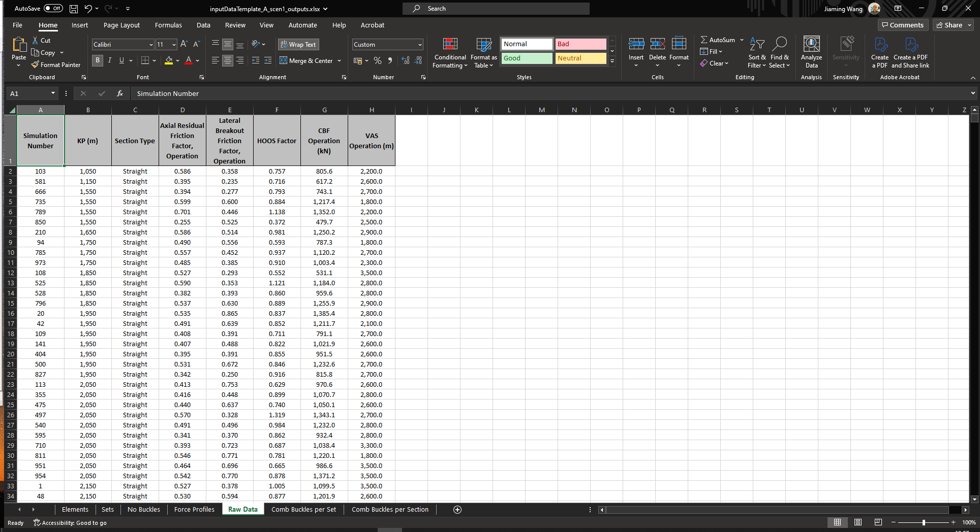This screenshot has width=980, height=532.
Task: Activate the Format Painter
Action: click(56, 64)
